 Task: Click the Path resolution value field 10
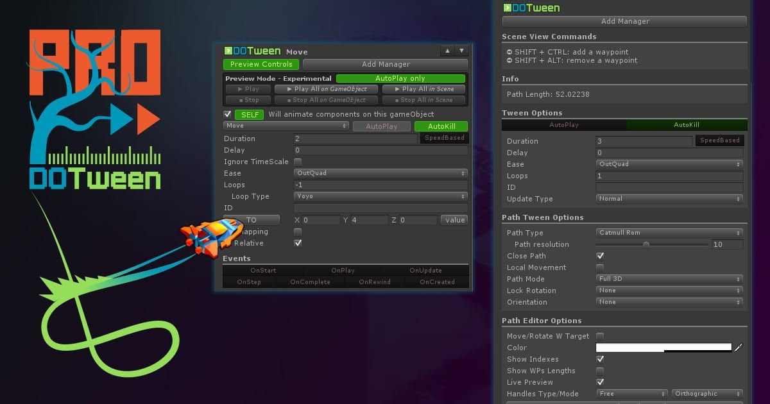727,244
